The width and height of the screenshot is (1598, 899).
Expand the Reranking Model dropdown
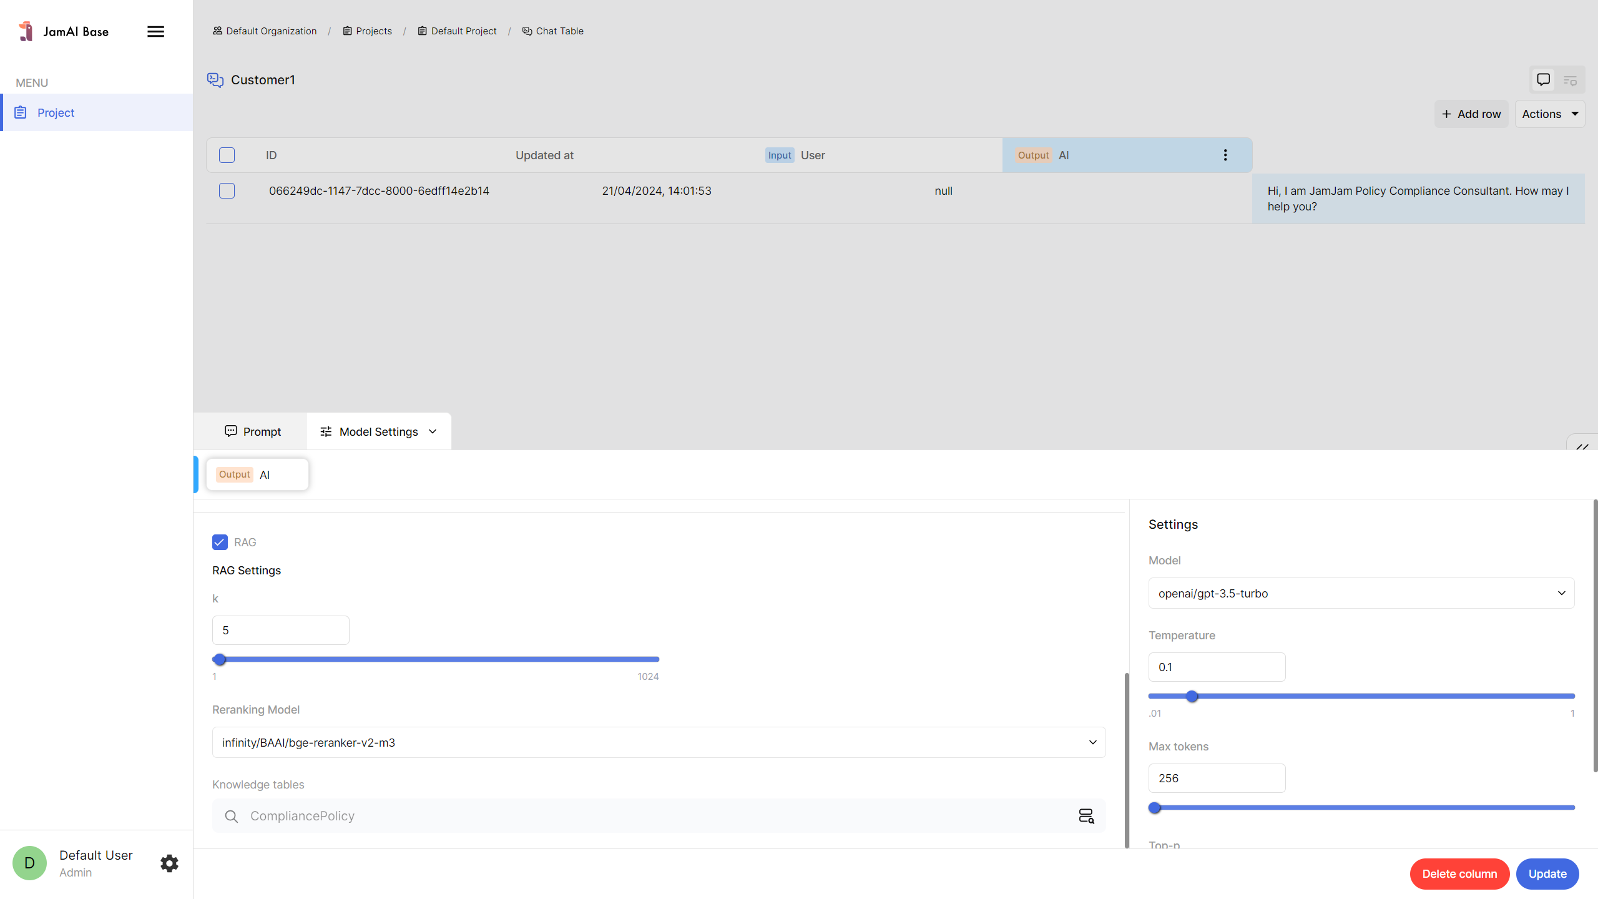coord(659,742)
